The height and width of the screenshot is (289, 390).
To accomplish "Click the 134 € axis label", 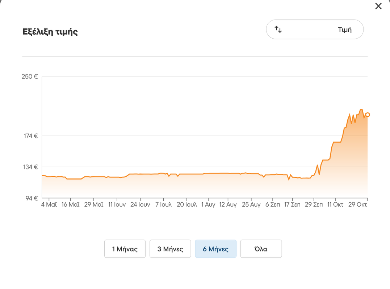I will tap(30, 167).
